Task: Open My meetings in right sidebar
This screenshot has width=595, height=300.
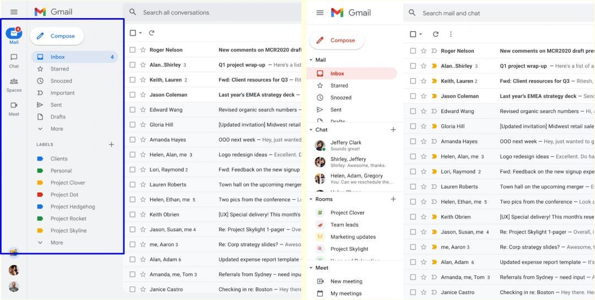Action: tap(345, 293)
